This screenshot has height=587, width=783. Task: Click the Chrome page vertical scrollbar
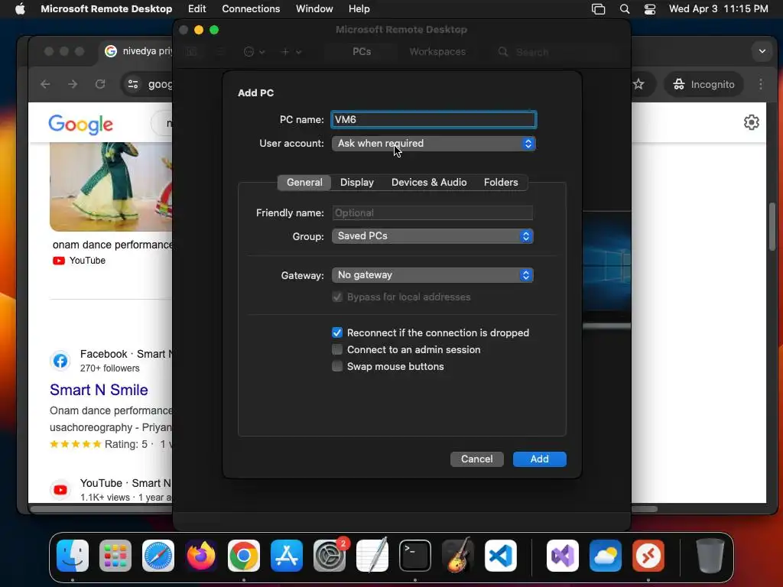[x=772, y=227]
